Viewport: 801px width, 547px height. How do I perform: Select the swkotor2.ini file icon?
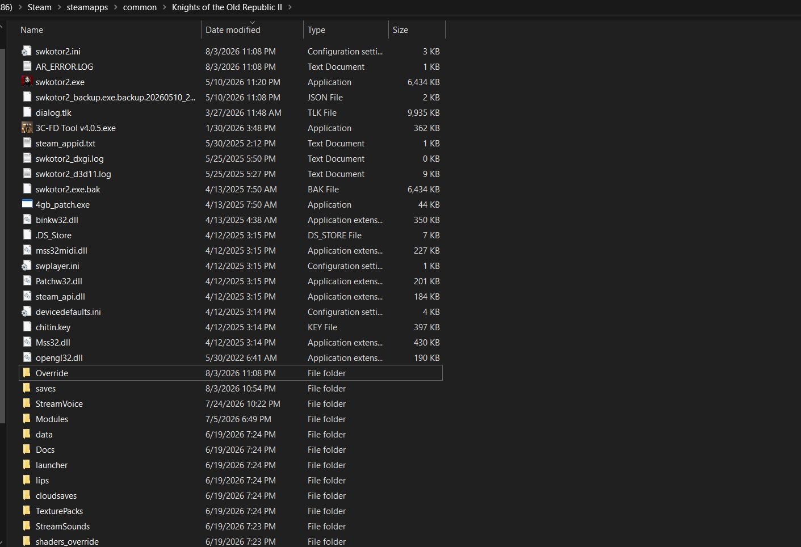(27, 51)
